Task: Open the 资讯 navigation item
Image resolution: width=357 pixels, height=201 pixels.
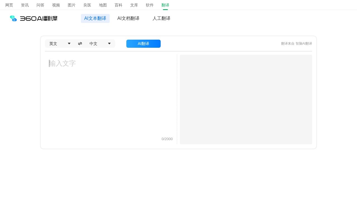Action: point(25,5)
